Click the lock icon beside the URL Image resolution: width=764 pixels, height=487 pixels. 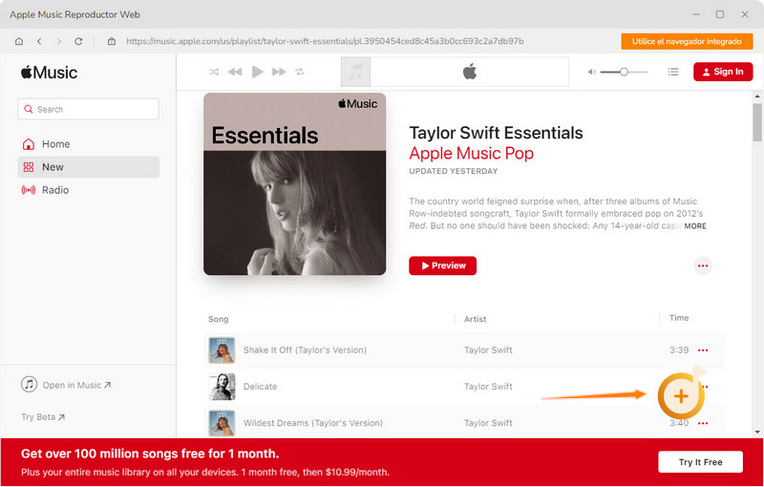[112, 41]
